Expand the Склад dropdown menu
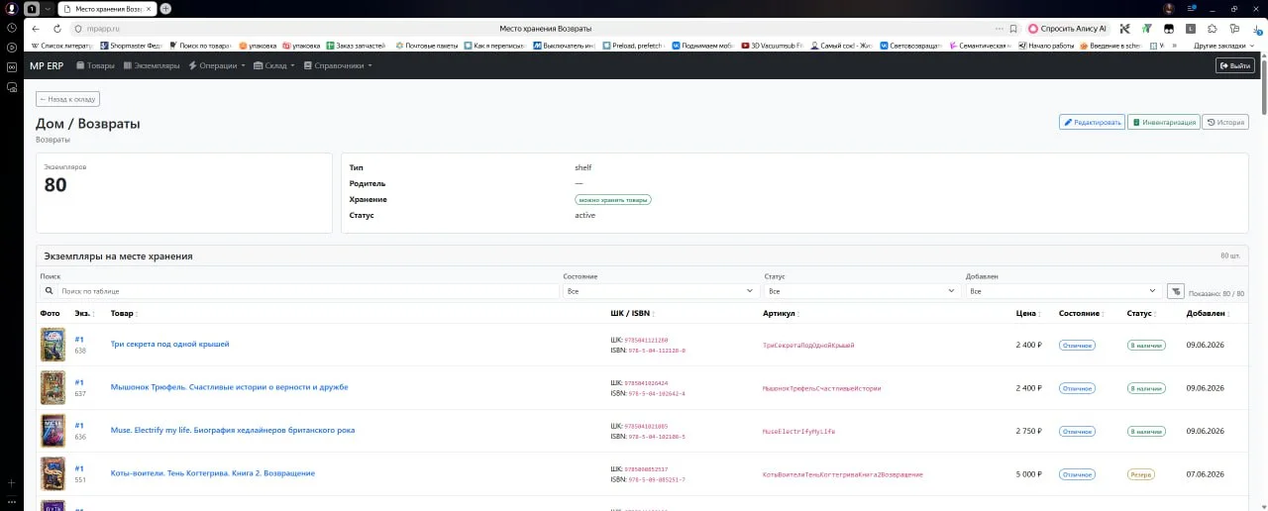 pos(273,65)
